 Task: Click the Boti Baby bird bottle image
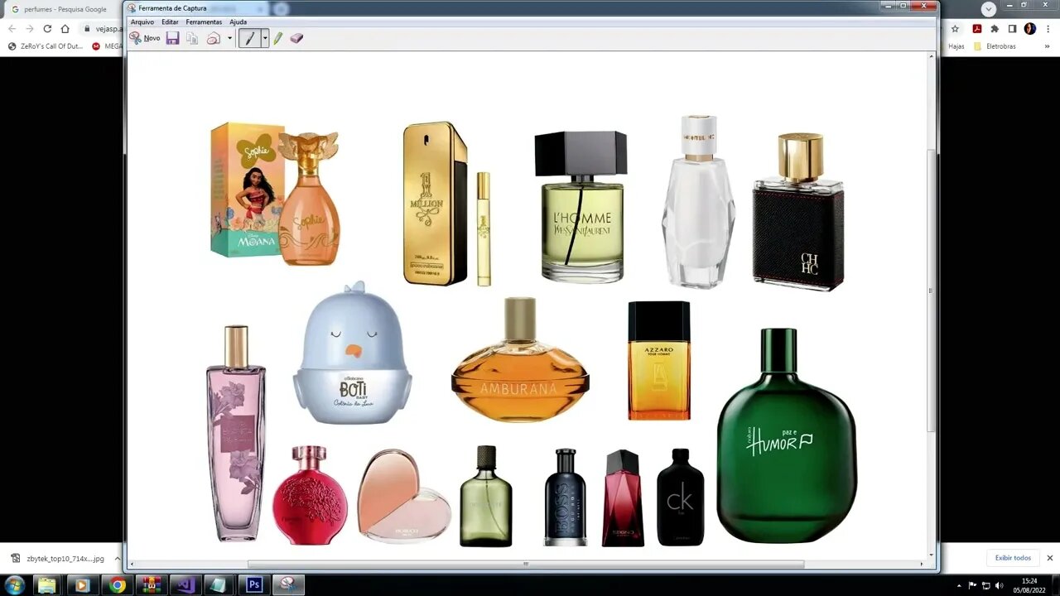pyautogui.click(x=352, y=353)
